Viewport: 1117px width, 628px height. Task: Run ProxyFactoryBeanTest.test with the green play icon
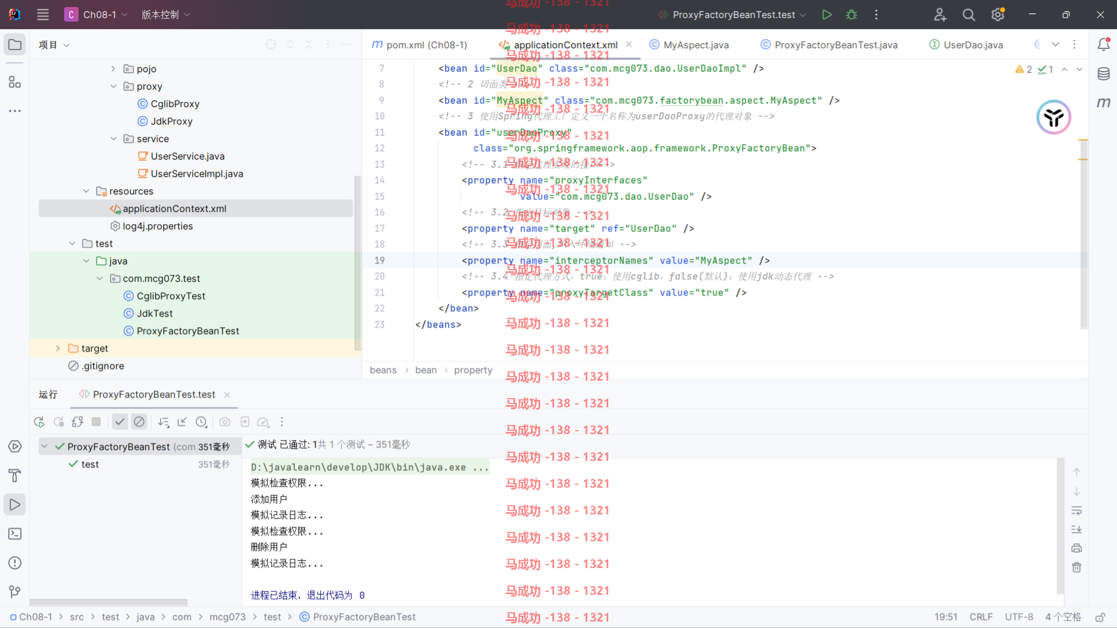[x=827, y=15]
